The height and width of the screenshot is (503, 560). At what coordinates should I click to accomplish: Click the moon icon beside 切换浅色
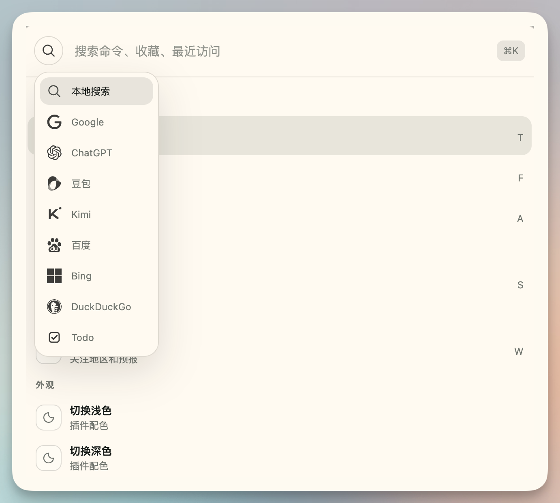[x=49, y=418]
